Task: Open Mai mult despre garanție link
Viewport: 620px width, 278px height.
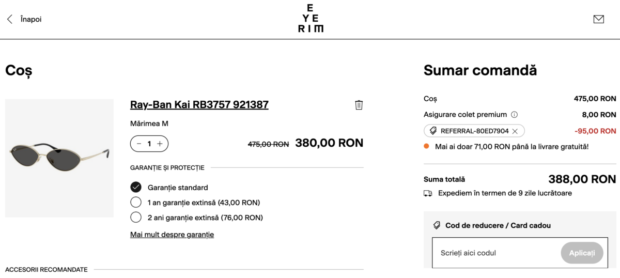Action: (172, 235)
